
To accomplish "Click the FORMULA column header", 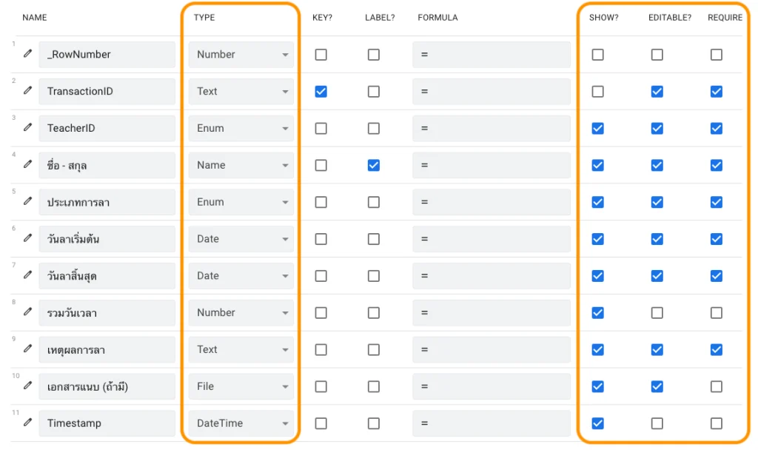I will [x=437, y=18].
